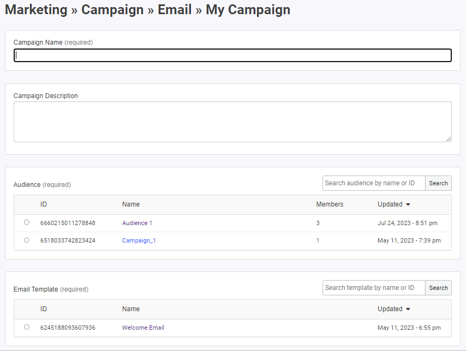Screen dimensions: 466x351
Task: Click the template table ID column header
Action: pos(44,309)
